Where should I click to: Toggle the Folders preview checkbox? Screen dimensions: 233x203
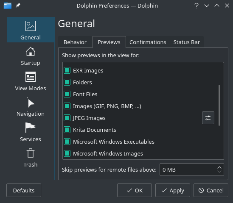[x=67, y=82]
